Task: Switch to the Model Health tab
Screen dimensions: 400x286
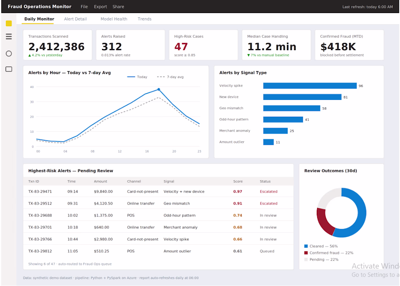Action: [114, 19]
